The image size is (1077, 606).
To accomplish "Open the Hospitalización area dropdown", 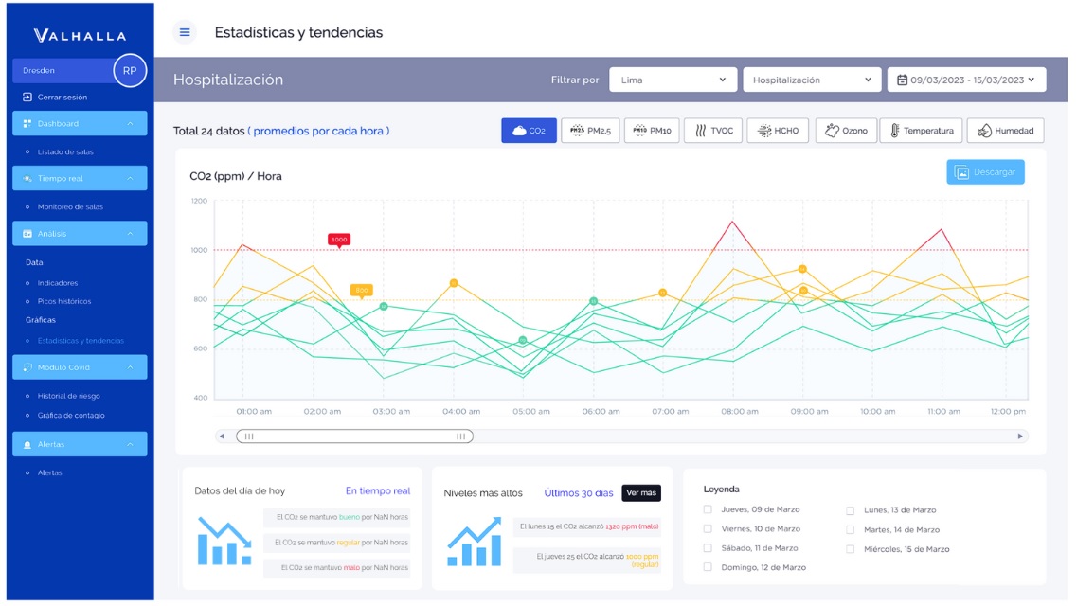I will (x=812, y=80).
